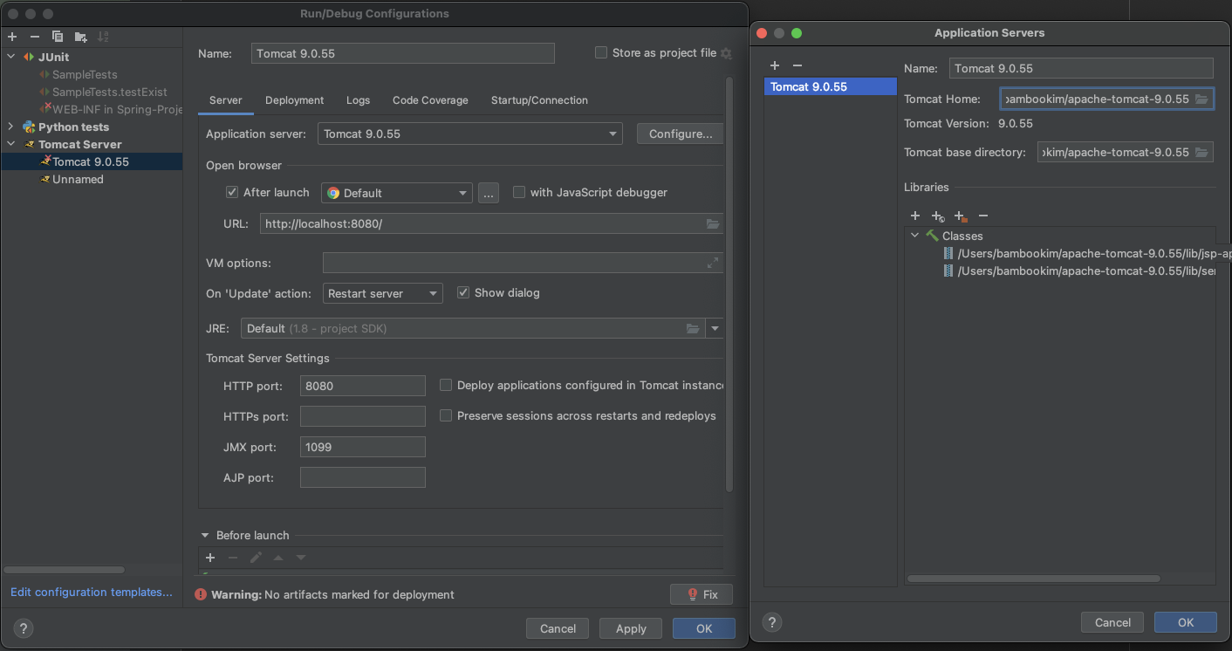Click the warning error icon
Screen dimensions: 1232x651
coord(201,594)
